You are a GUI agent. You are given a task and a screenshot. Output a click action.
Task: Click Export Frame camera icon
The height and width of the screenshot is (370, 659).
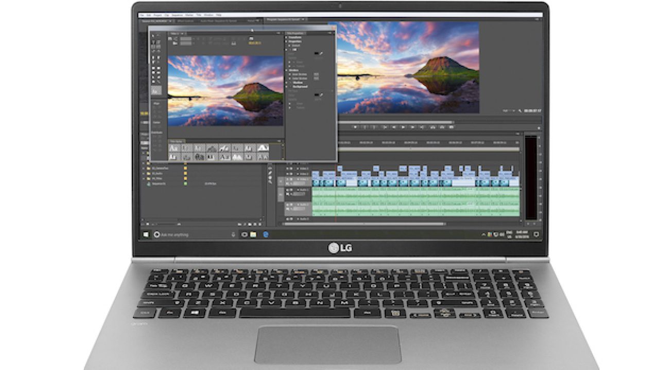tap(452, 127)
